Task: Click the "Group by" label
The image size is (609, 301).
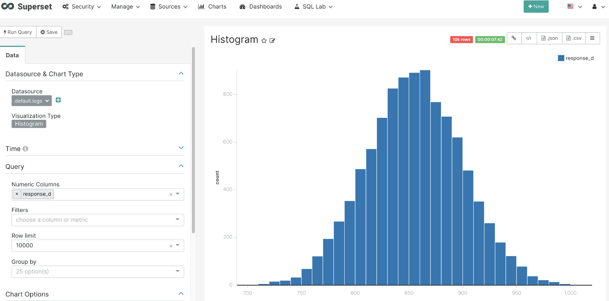Action: (x=24, y=262)
